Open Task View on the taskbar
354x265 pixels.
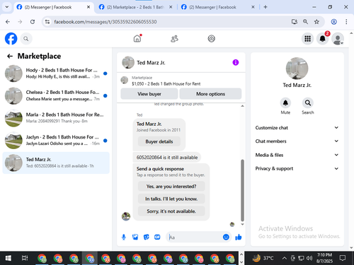(25, 258)
